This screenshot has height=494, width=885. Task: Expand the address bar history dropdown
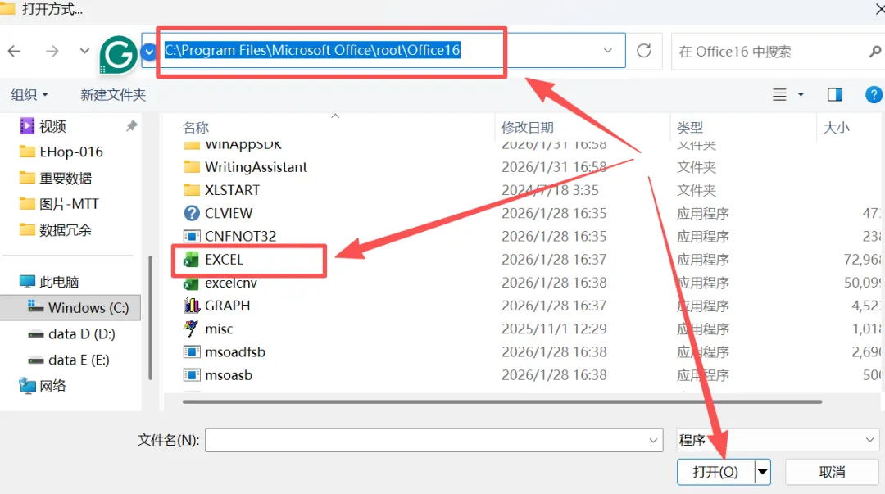click(x=608, y=50)
